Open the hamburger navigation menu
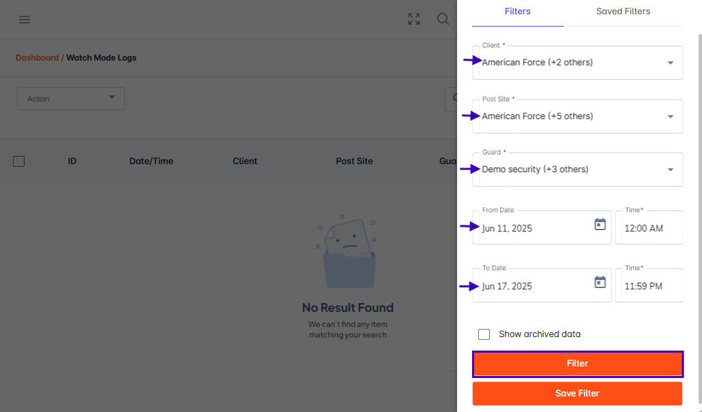 (24, 20)
